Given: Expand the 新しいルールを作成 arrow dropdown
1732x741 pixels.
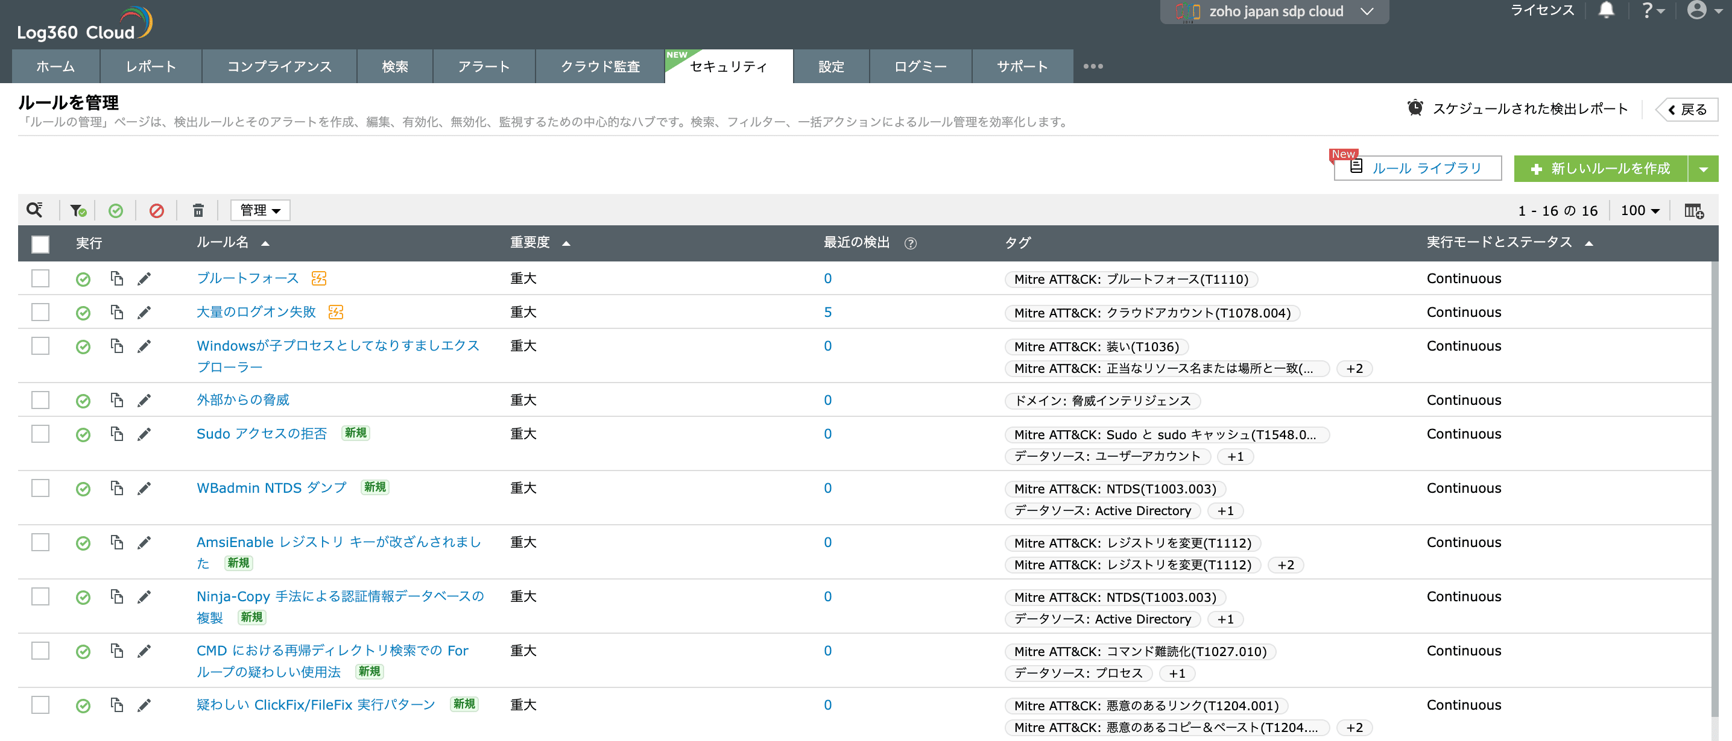Looking at the screenshot, I should [1703, 169].
